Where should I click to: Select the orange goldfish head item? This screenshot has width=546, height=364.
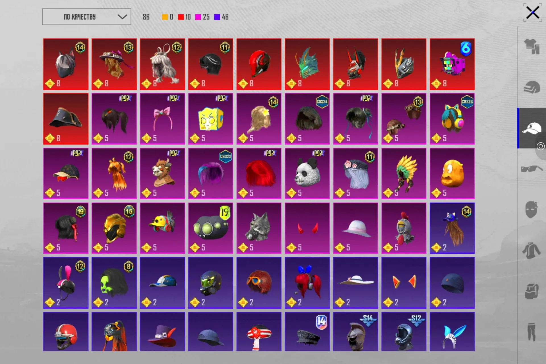[x=452, y=173]
